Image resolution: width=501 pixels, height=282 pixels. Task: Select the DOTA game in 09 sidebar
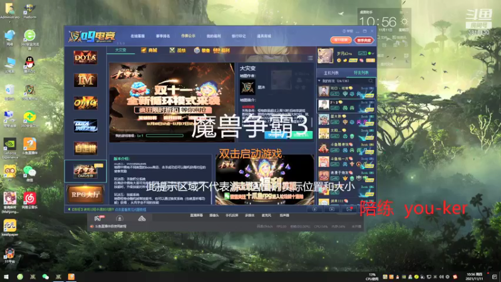tap(85, 58)
